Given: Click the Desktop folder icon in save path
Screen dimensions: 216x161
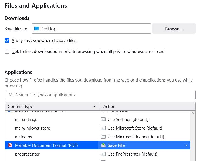Looking at the screenshot, I should [x=37, y=29].
